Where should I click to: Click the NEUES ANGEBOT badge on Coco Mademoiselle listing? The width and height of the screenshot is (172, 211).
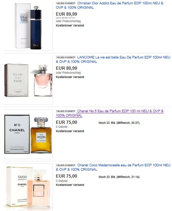[66, 165]
